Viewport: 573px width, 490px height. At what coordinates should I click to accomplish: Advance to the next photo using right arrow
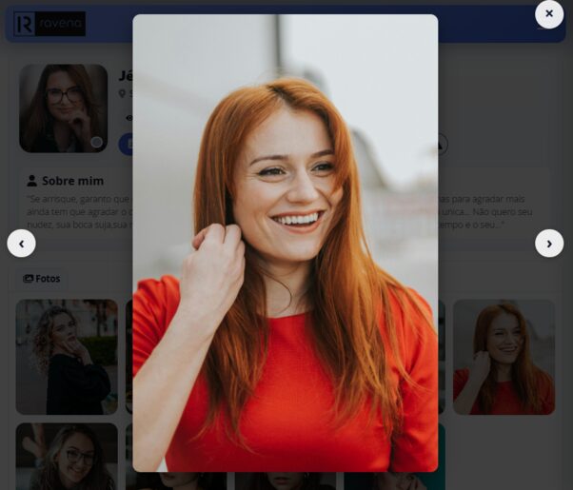[549, 244]
